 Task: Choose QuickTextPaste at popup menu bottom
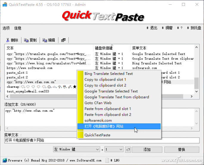[119, 135]
